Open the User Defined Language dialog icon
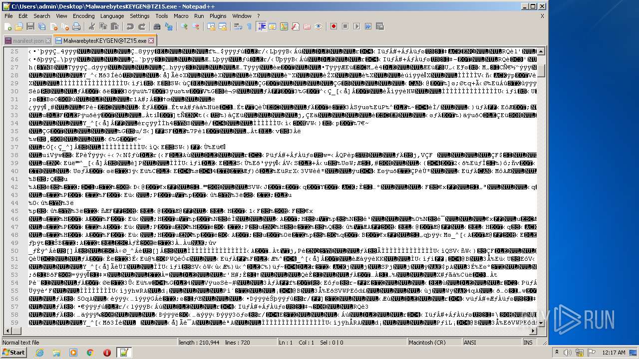This screenshot has height=359, width=639. 273,26
